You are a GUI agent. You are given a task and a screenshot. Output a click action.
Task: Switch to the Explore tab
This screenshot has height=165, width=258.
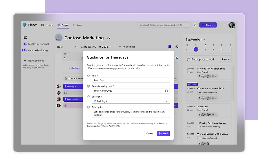(47, 25)
